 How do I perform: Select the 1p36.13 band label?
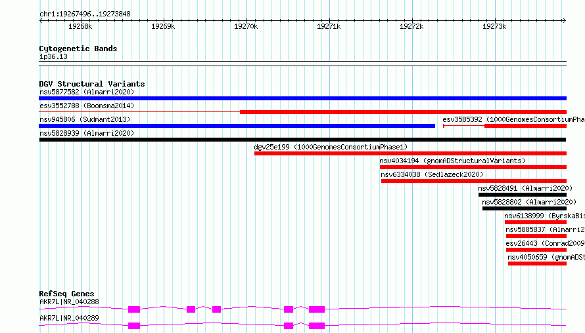click(x=53, y=56)
